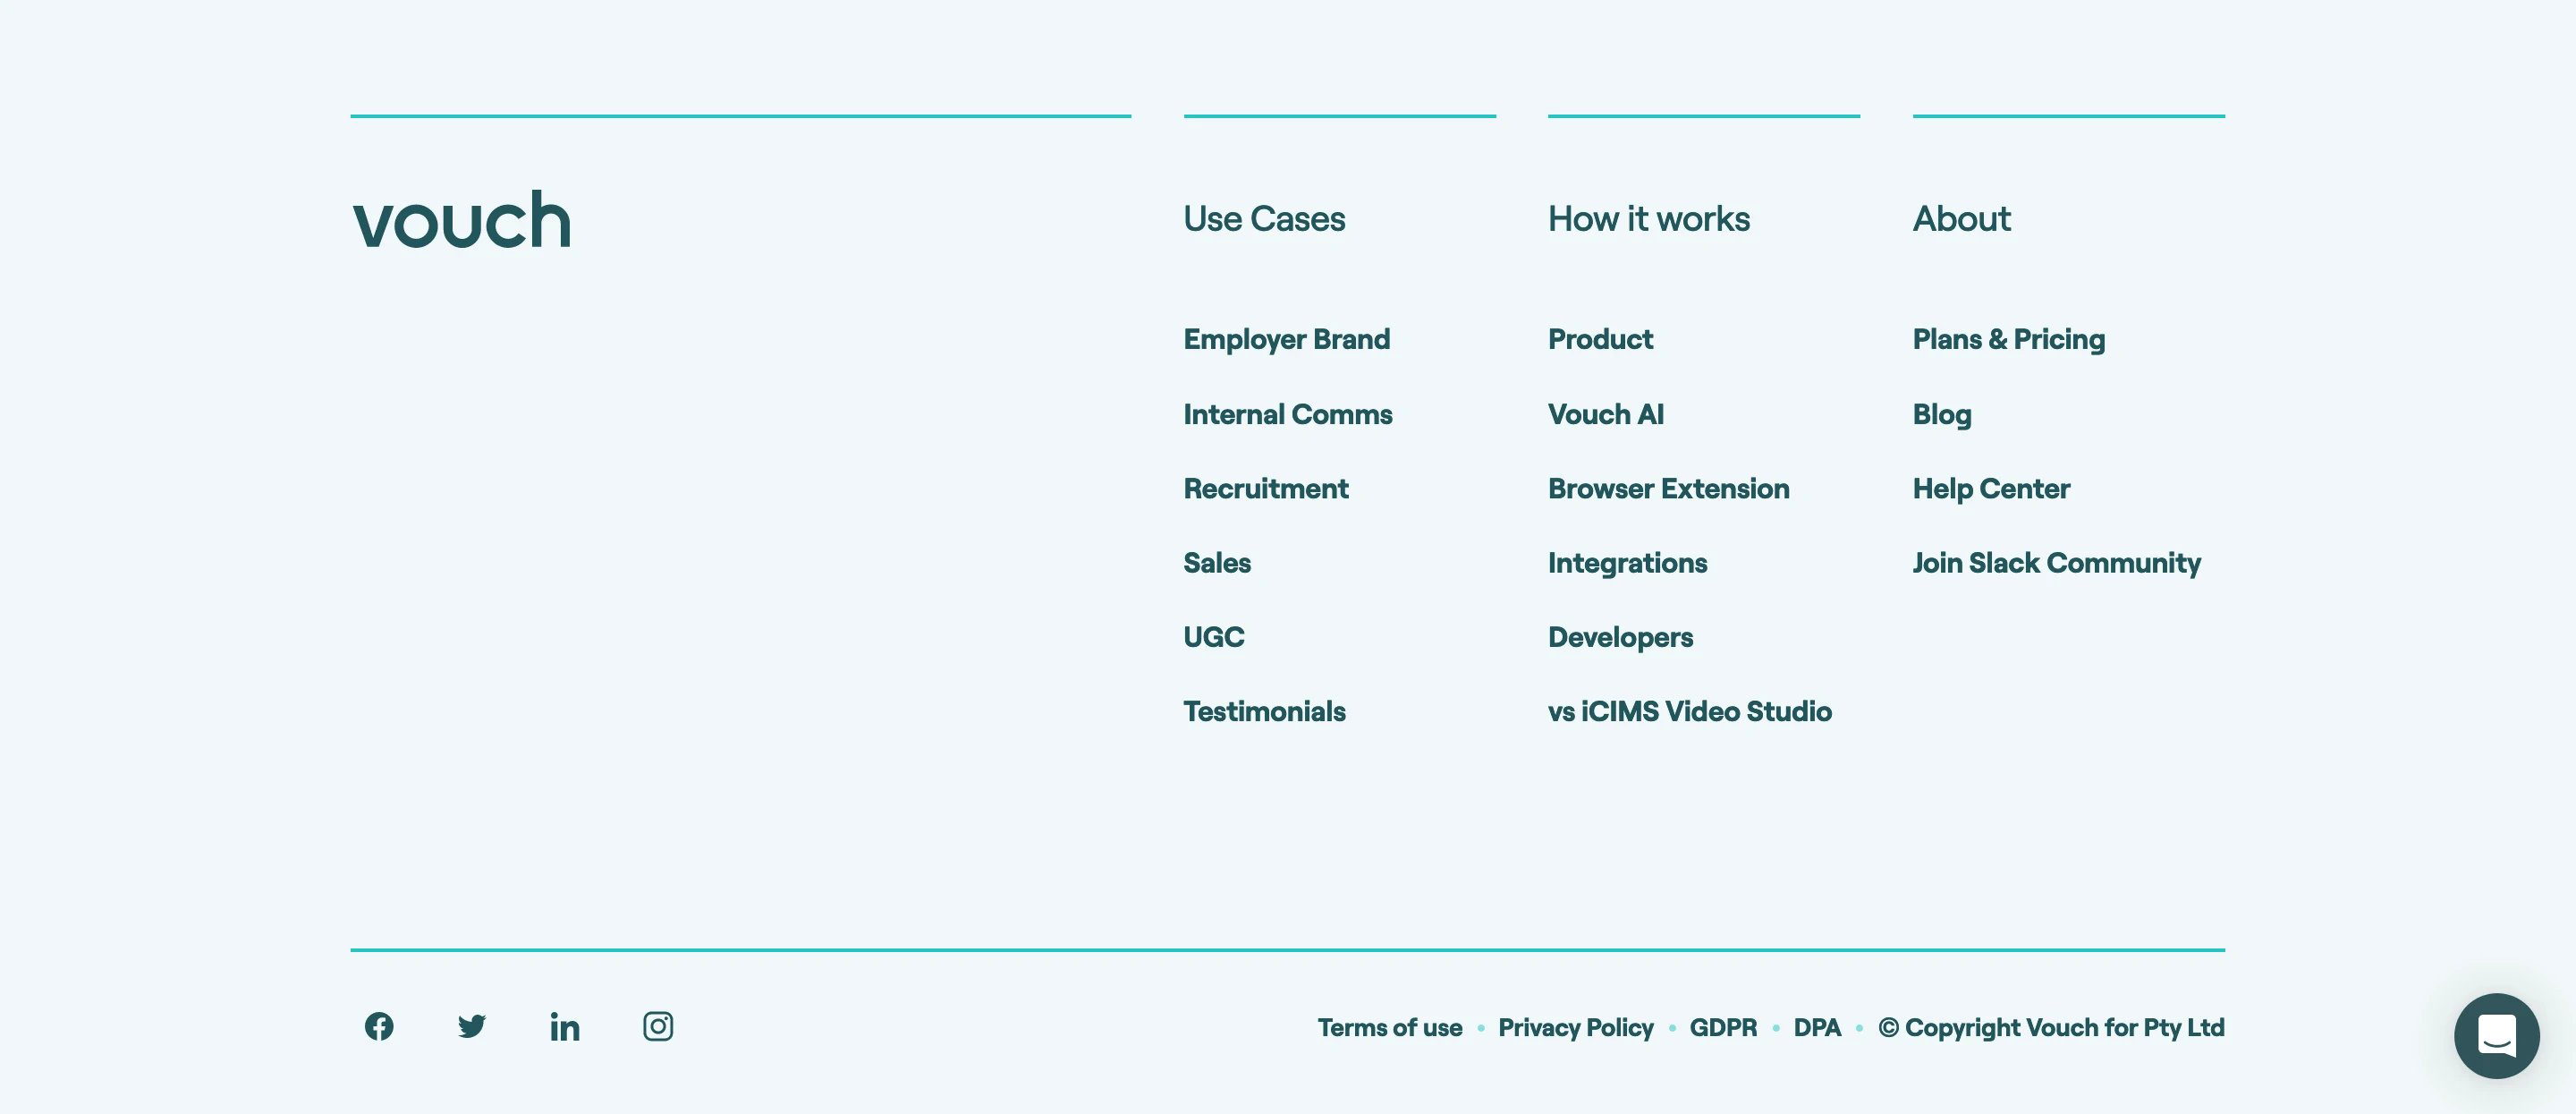View the Testimonials page
2576x1114 pixels.
[x=1264, y=711]
